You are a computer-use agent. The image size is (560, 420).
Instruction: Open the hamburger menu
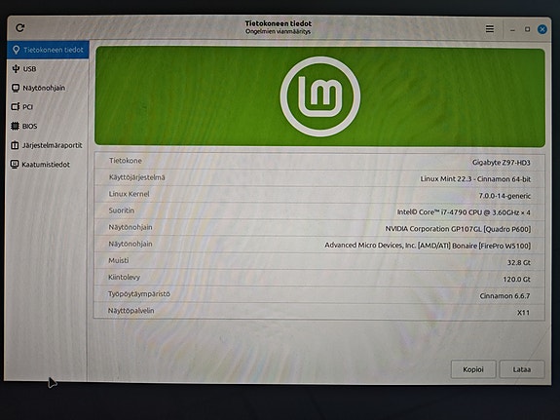point(490,29)
